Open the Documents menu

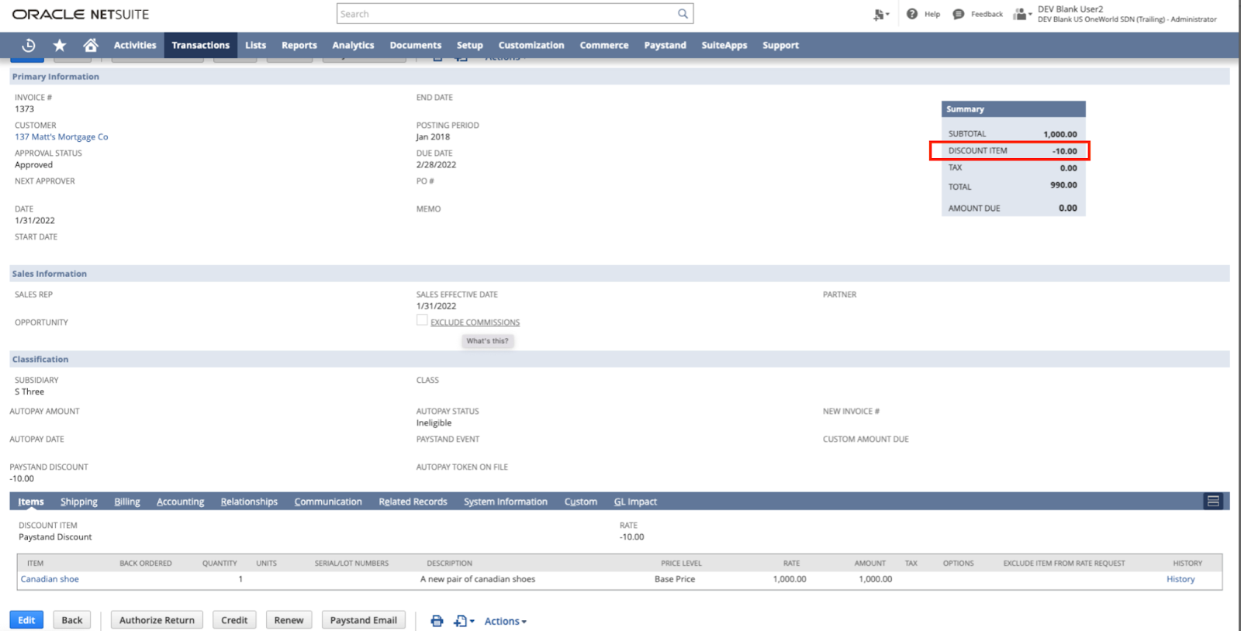416,45
